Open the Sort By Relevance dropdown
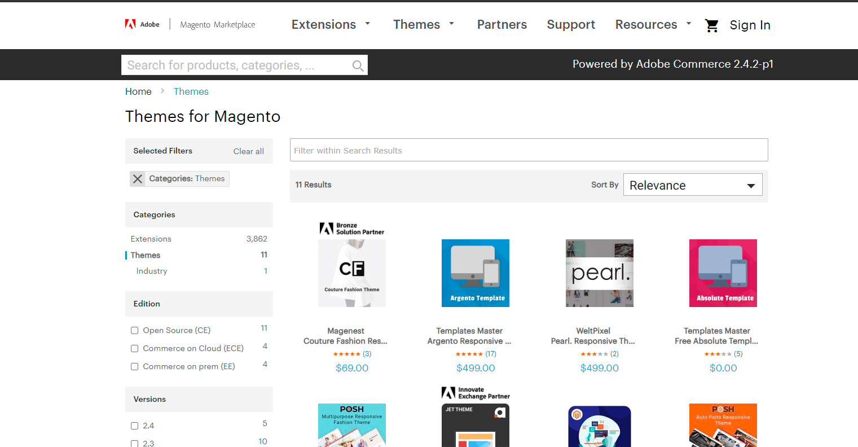This screenshot has height=447, width=858. (x=692, y=185)
